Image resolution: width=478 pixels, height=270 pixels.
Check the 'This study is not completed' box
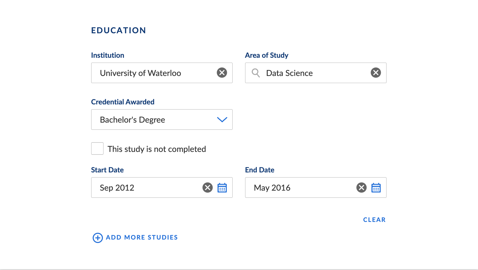[97, 149]
